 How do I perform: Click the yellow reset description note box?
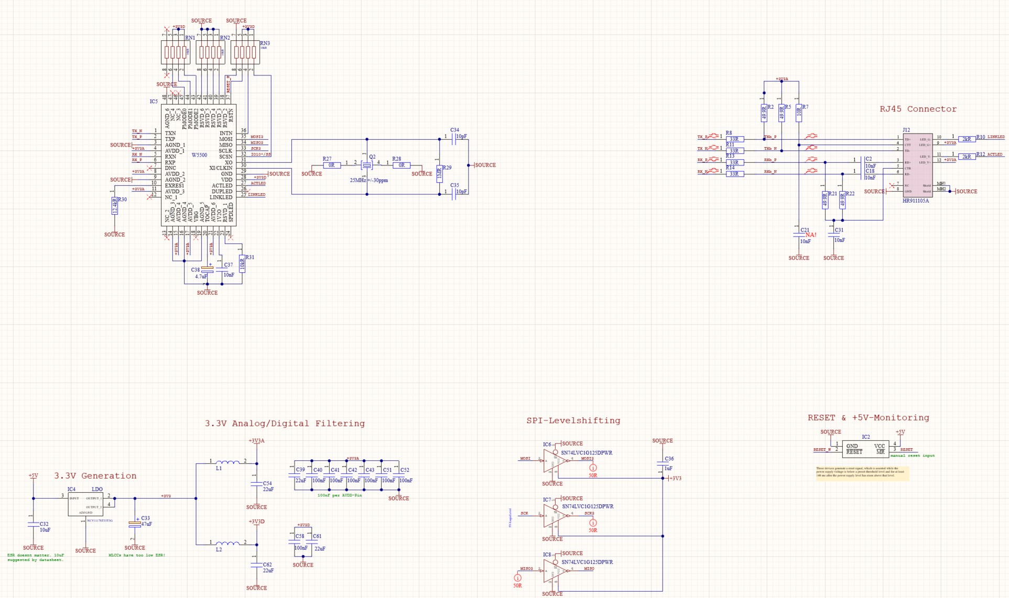pyautogui.click(x=862, y=473)
